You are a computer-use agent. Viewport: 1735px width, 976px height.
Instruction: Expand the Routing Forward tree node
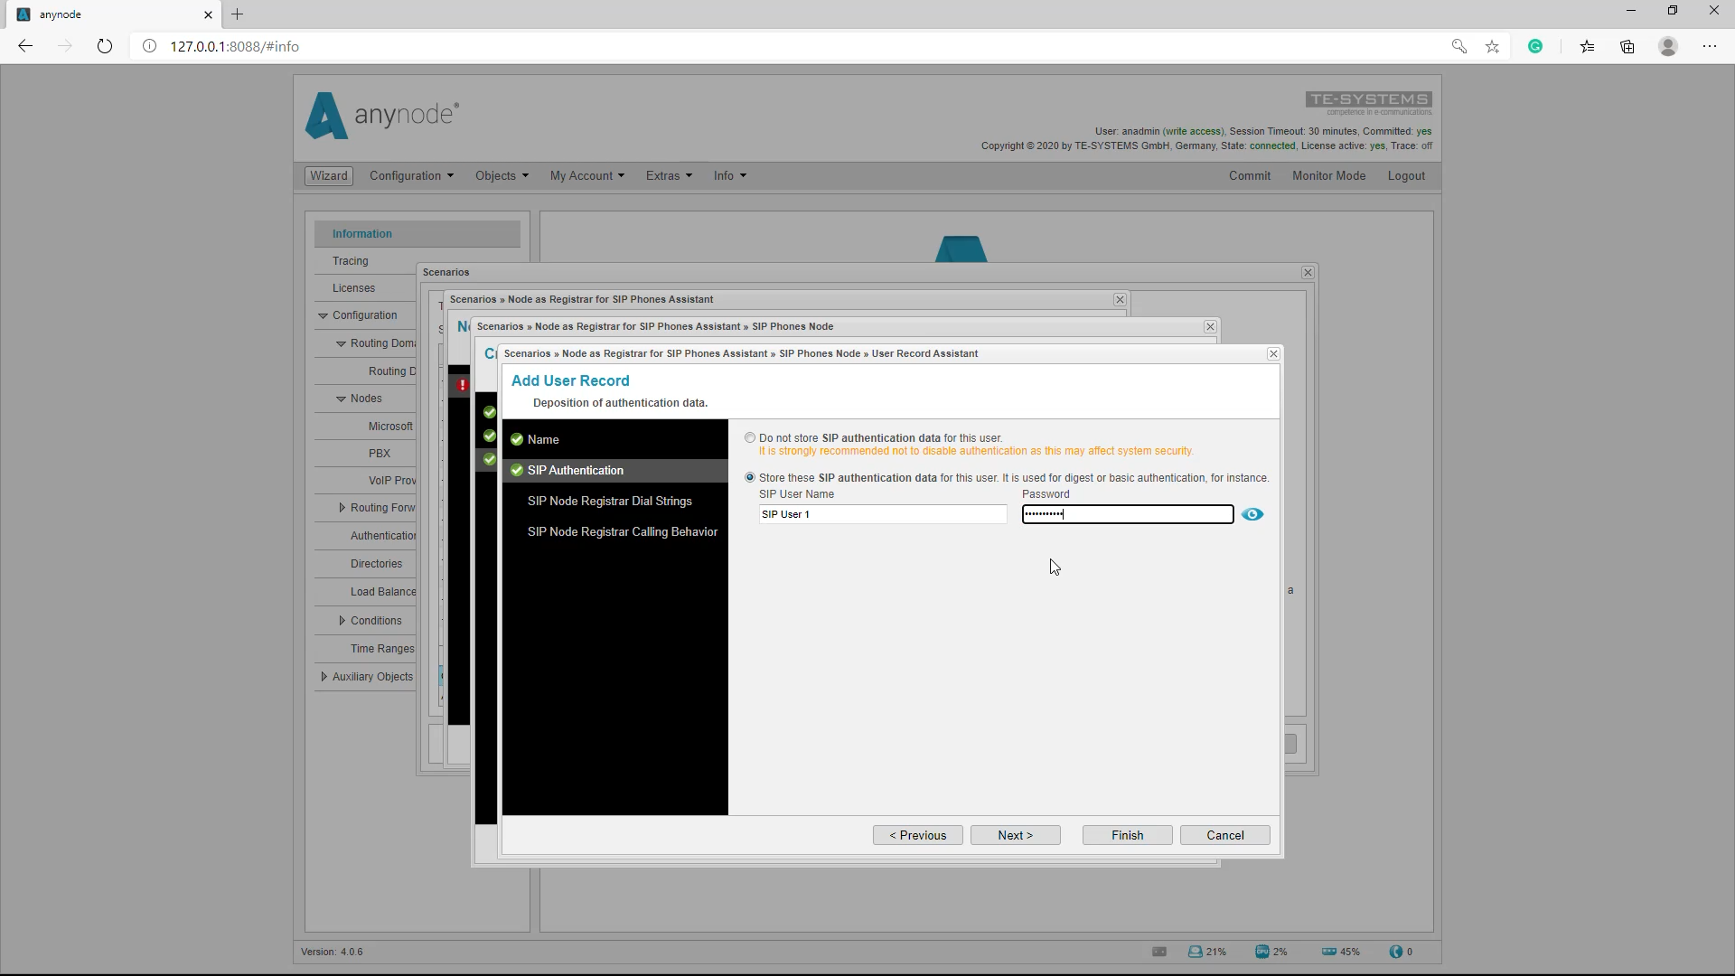tap(342, 508)
